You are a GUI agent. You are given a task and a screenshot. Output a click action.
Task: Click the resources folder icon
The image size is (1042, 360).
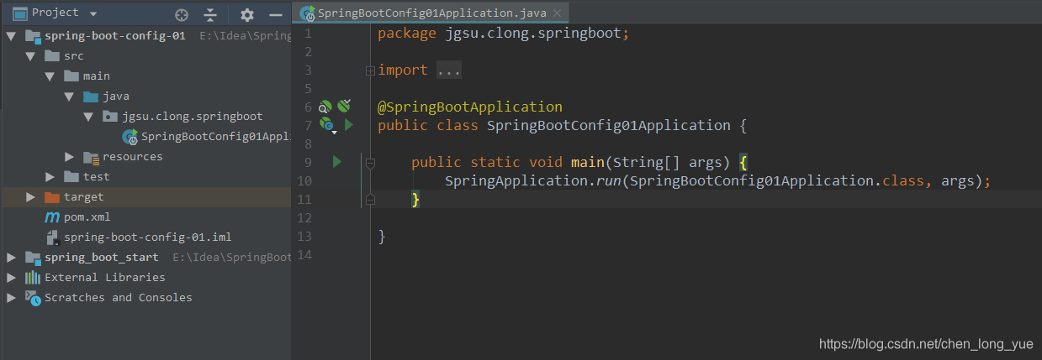click(x=91, y=157)
